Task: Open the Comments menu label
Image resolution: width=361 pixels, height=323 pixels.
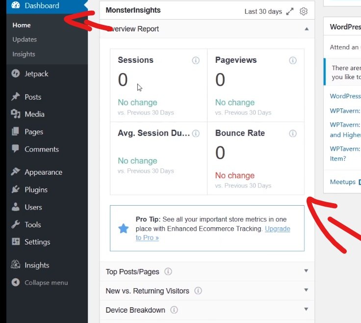Action: pyautogui.click(x=42, y=149)
